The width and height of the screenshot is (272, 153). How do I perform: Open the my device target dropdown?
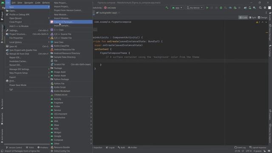click(x=195, y=8)
